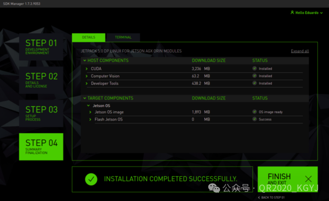Switch to the Terminal tab
The width and height of the screenshot is (329, 201).
click(123, 37)
